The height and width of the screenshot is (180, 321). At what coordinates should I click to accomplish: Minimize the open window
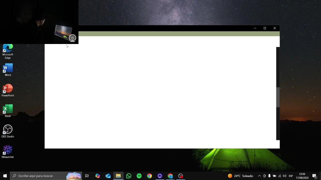click(255, 28)
